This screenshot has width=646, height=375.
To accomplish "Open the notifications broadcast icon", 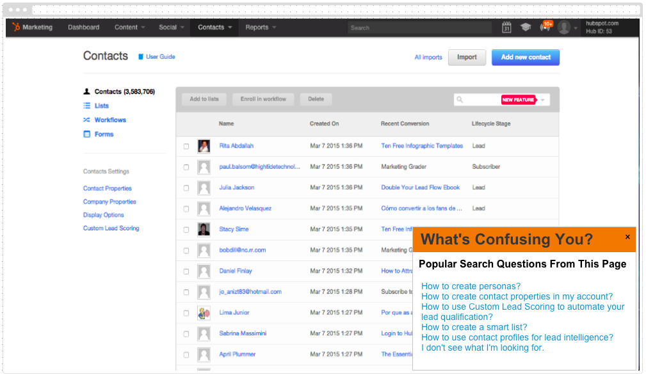I will tap(545, 28).
